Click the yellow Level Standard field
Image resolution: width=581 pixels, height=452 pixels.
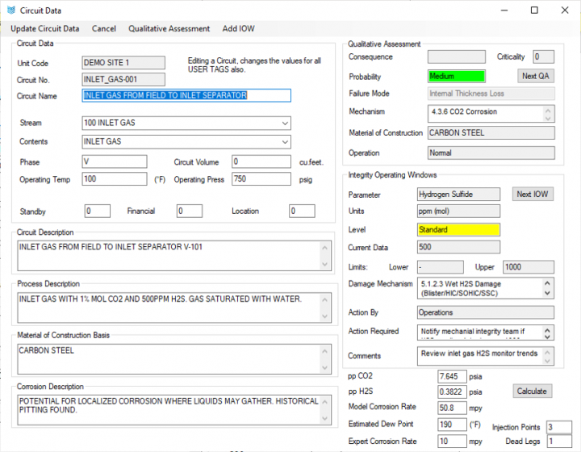pos(458,230)
